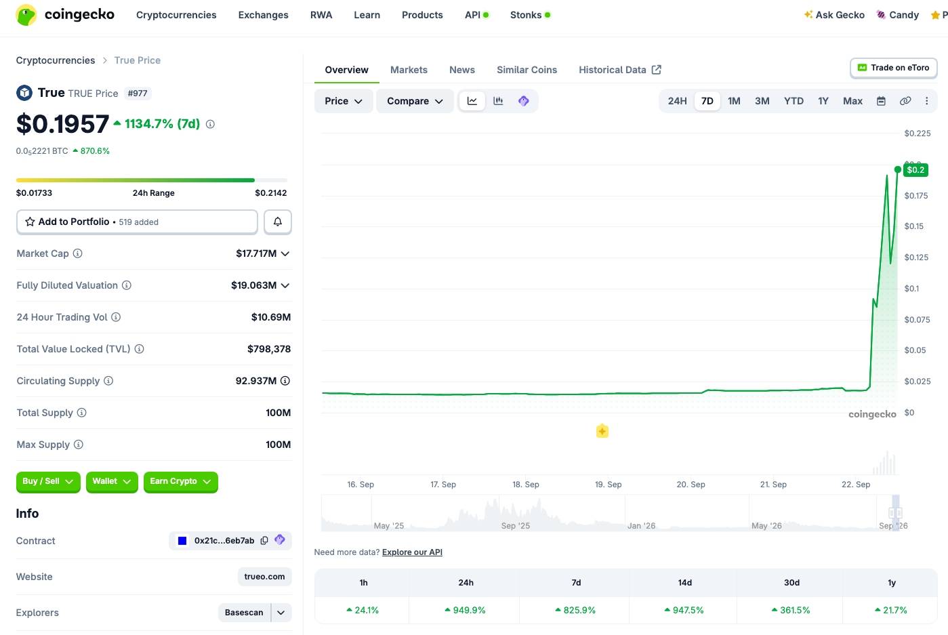
Task: Set a price alert with the bell icon
Action: pyautogui.click(x=278, y=222)
